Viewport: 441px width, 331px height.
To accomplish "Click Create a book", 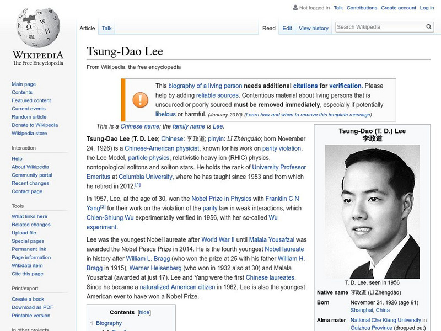I will coord(28,299).
